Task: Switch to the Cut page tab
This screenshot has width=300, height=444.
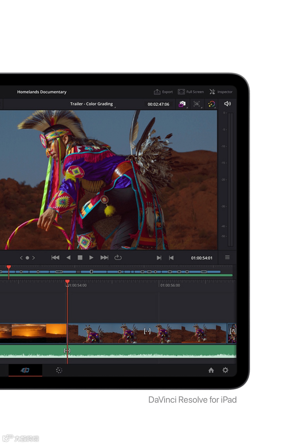Action: coord(25,370)
